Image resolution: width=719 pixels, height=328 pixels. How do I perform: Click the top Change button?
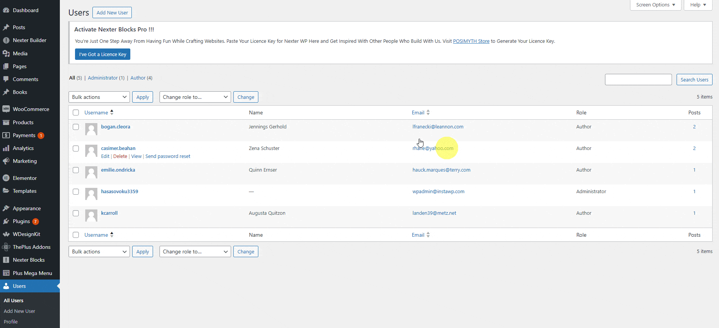pyautogui.click(x=246, y=97)
